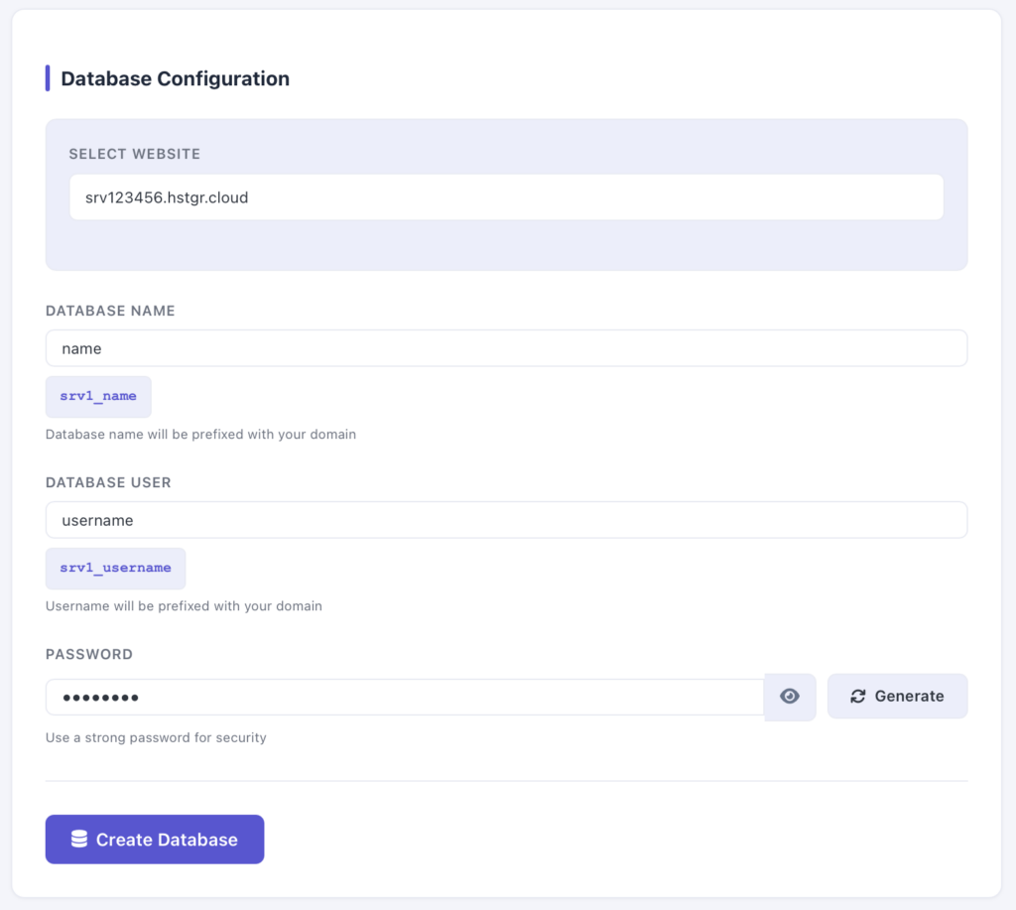The height and width of the screenshot is (910, 1016).
Task: Select the srv1_name preview badge
Action: [x=98, y=396]
